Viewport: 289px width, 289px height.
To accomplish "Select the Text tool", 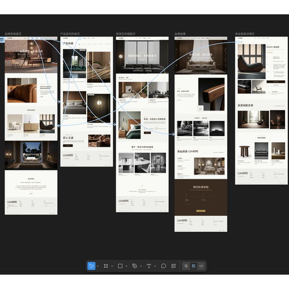I will pyautogui.click(x=149, y=266).
